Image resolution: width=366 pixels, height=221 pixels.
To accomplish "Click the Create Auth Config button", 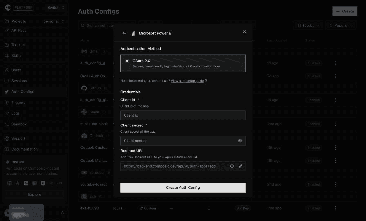I will tap(183, 188).
